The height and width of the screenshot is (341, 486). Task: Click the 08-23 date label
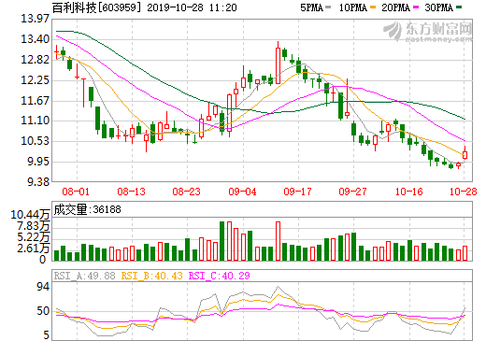pos(186,192)
